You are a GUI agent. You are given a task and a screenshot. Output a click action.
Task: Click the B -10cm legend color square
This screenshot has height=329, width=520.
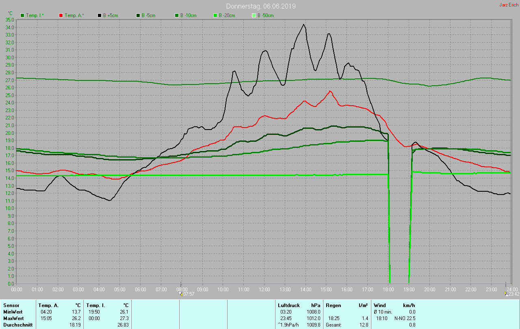(177, 15)
